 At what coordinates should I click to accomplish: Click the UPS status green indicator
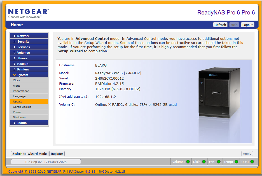pos(252,162)
